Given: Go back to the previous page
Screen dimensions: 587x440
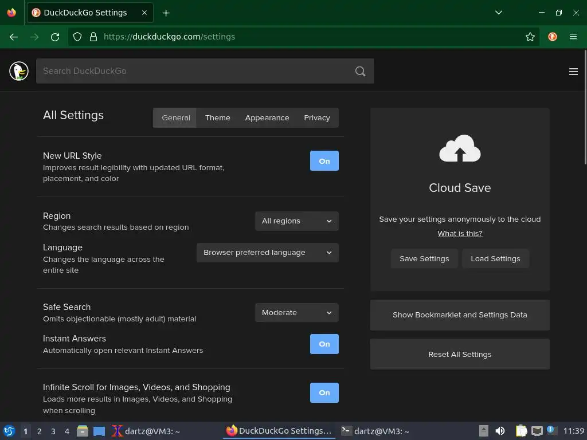Looking at the screenshot, I should pyautogui.click(x=14, y=37).
